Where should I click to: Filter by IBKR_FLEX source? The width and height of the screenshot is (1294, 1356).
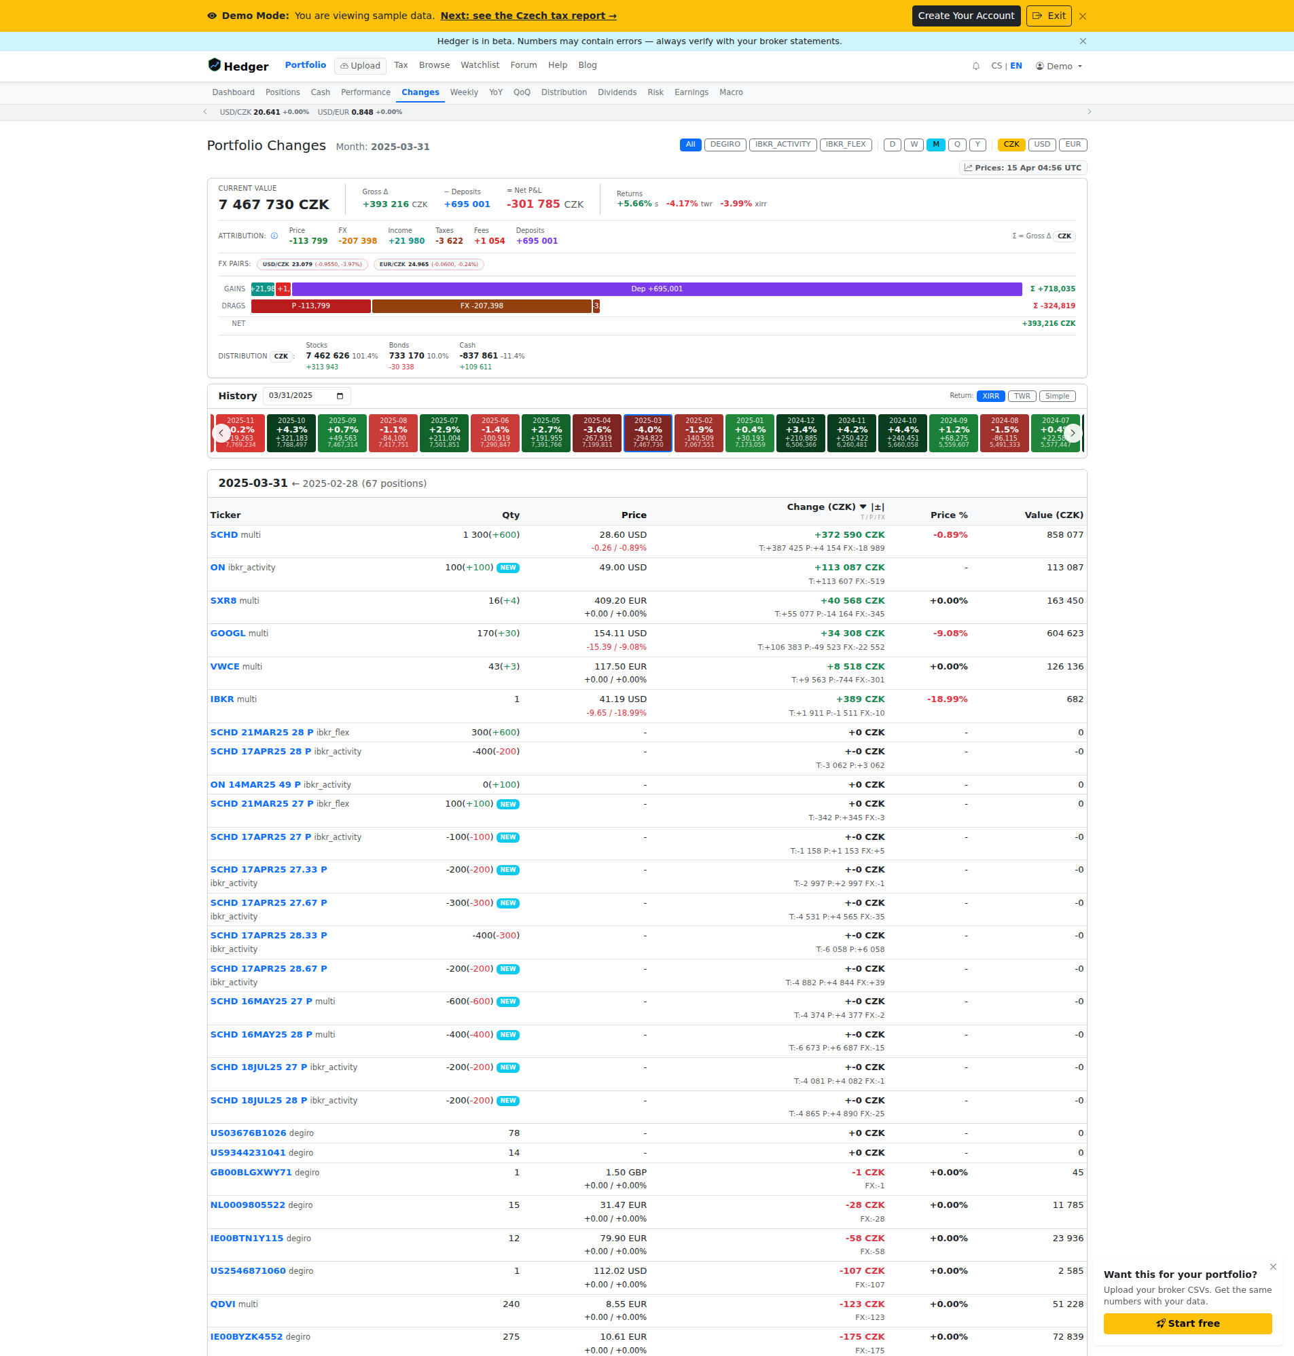point(845,145)
